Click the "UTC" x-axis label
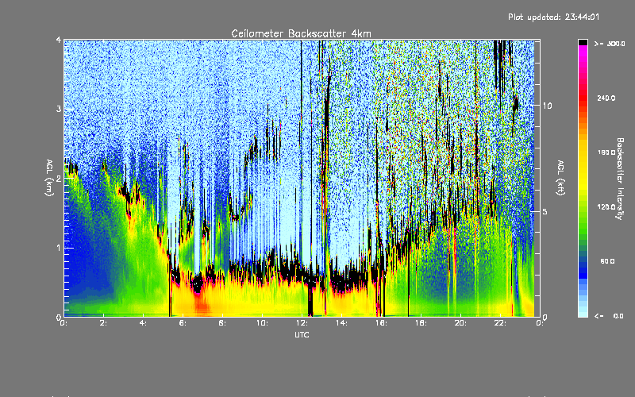This screenshot has height=397, width=635. [x=302, y=334]
